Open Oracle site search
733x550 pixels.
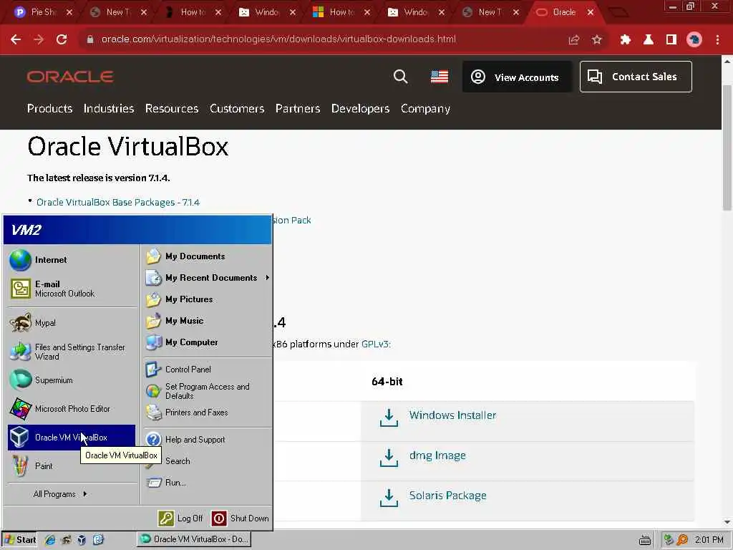tap(401, 77)
